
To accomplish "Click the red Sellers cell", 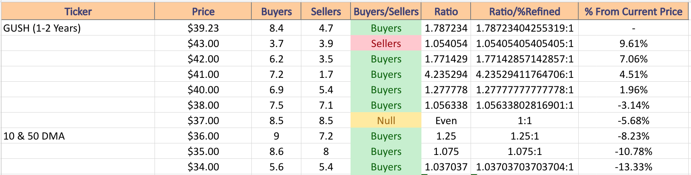I will pos(386,43).
